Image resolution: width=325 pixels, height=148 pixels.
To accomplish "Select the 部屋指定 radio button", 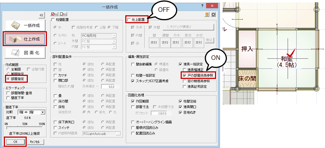I will click(x=8, y=79).
